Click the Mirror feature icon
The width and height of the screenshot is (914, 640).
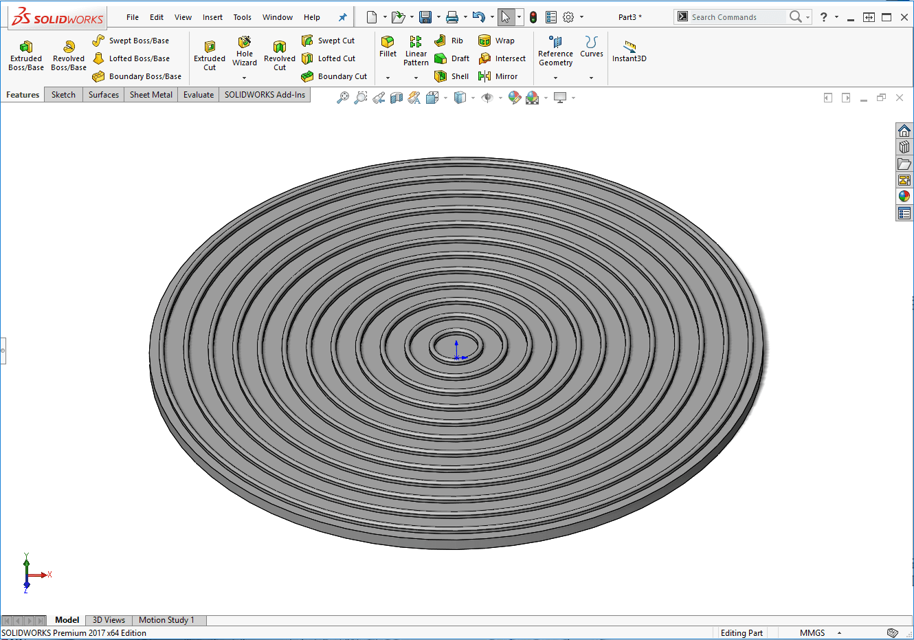pos(498,76)
